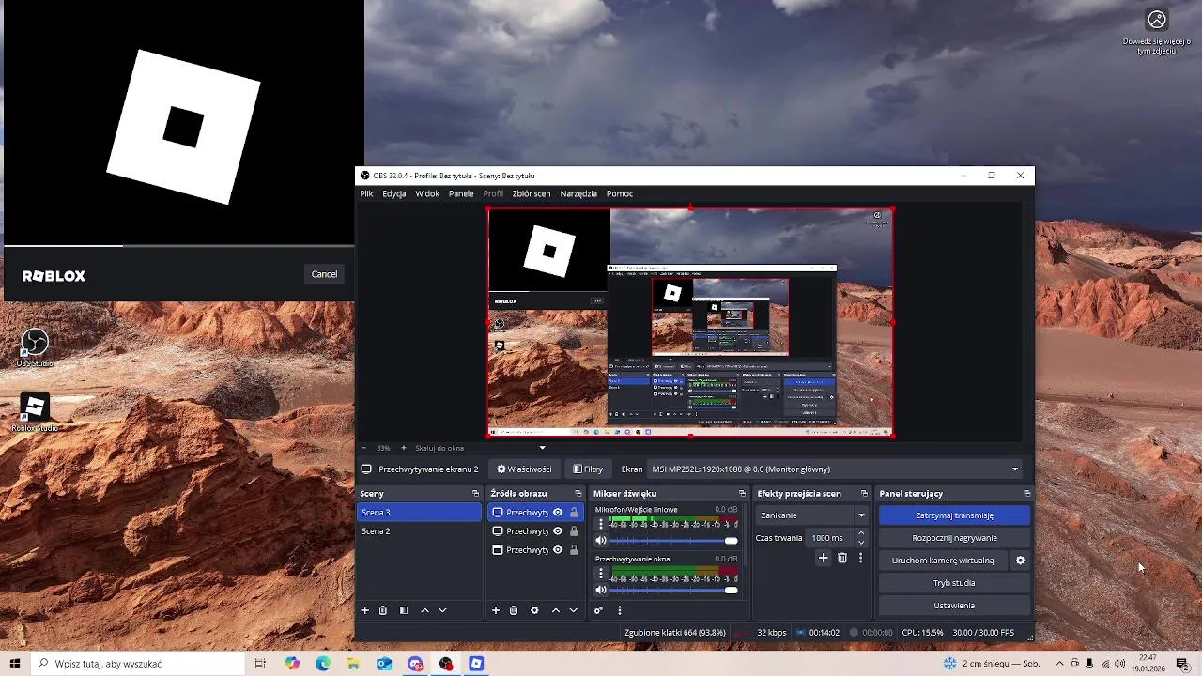Open source properties gear in Źródła obrazu toolbar

(x=534, y=610)
